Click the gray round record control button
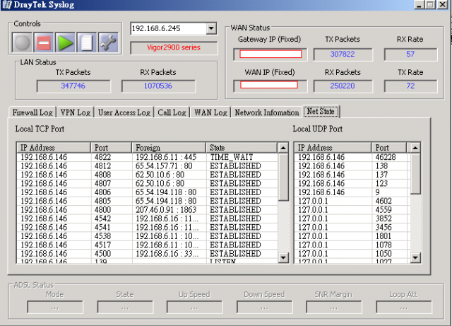The image size is (452, 326). tap(22, 42)
